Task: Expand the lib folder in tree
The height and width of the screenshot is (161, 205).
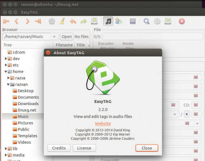Action: 6,148
